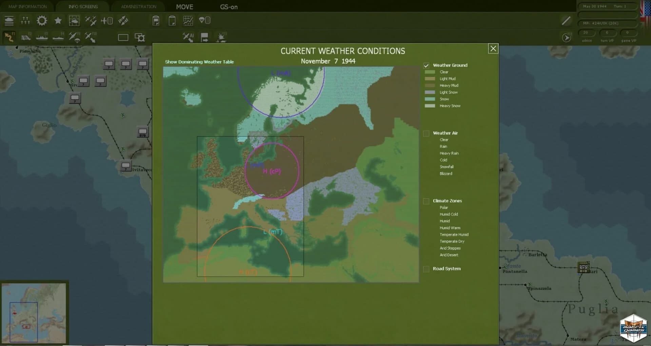Enable the Weather Air overlay checkbox
This screenshot has height=346, width=651.
tap(427, 133)
